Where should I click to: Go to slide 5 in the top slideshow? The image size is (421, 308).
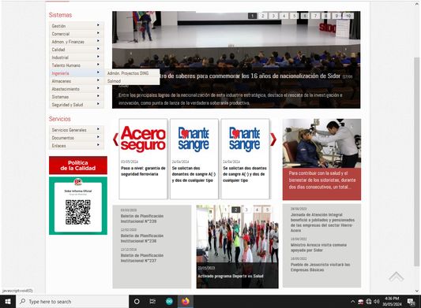(x=295, y=16)
